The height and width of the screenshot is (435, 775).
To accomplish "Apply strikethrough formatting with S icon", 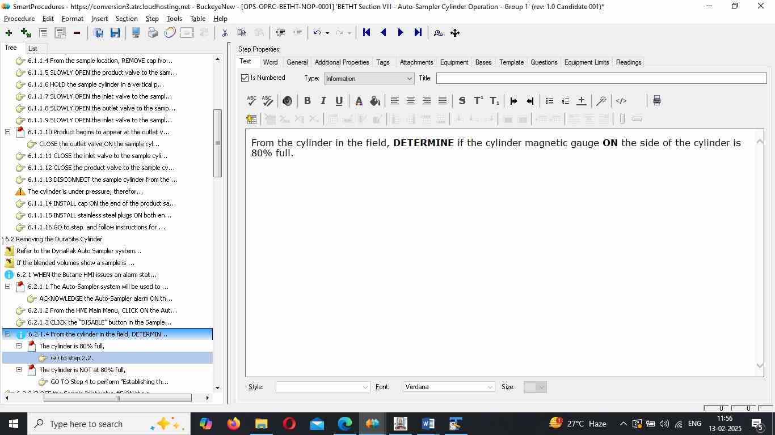I will 462,101.
